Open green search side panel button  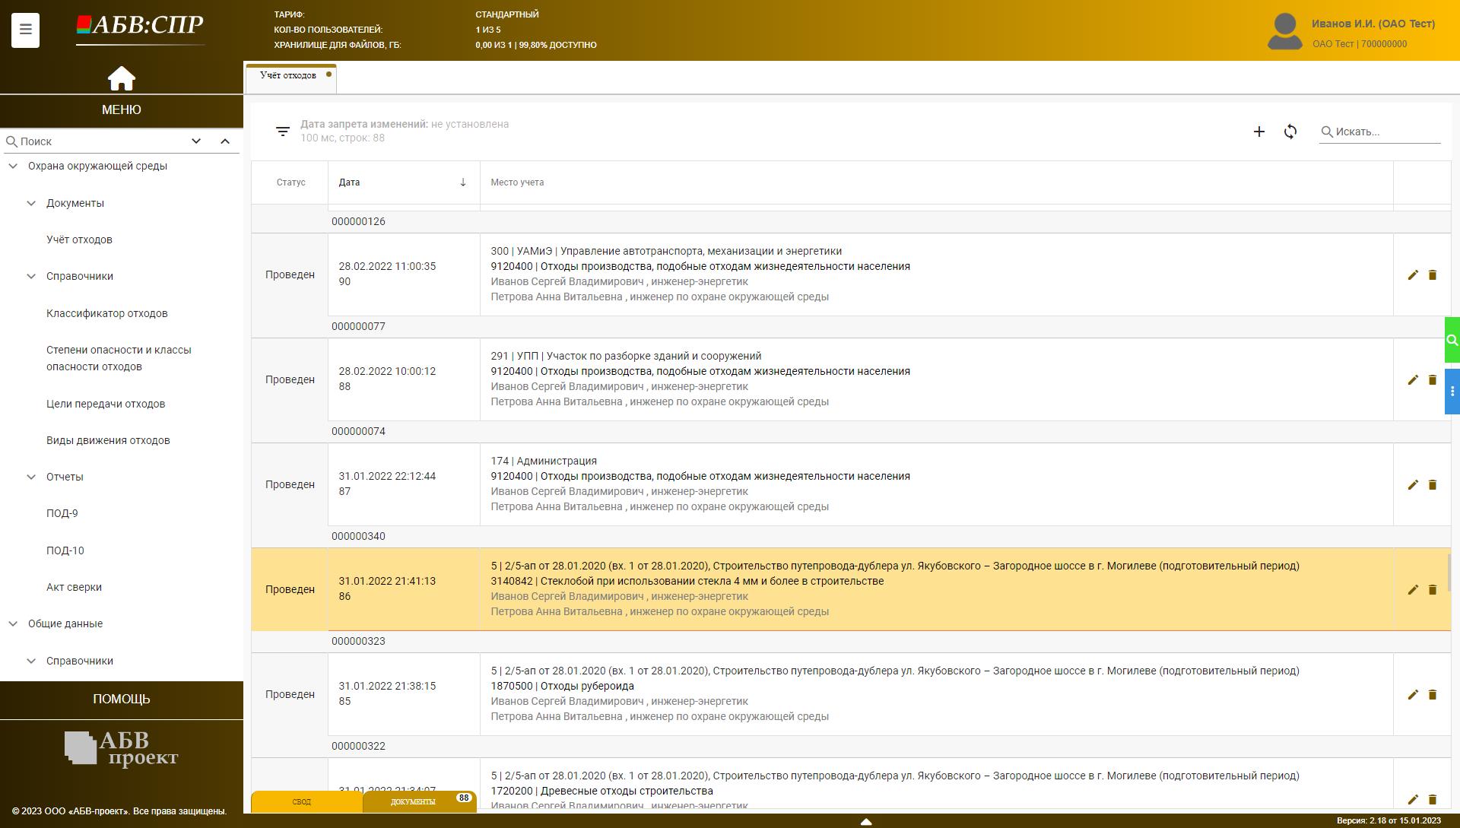[1452, 340]
